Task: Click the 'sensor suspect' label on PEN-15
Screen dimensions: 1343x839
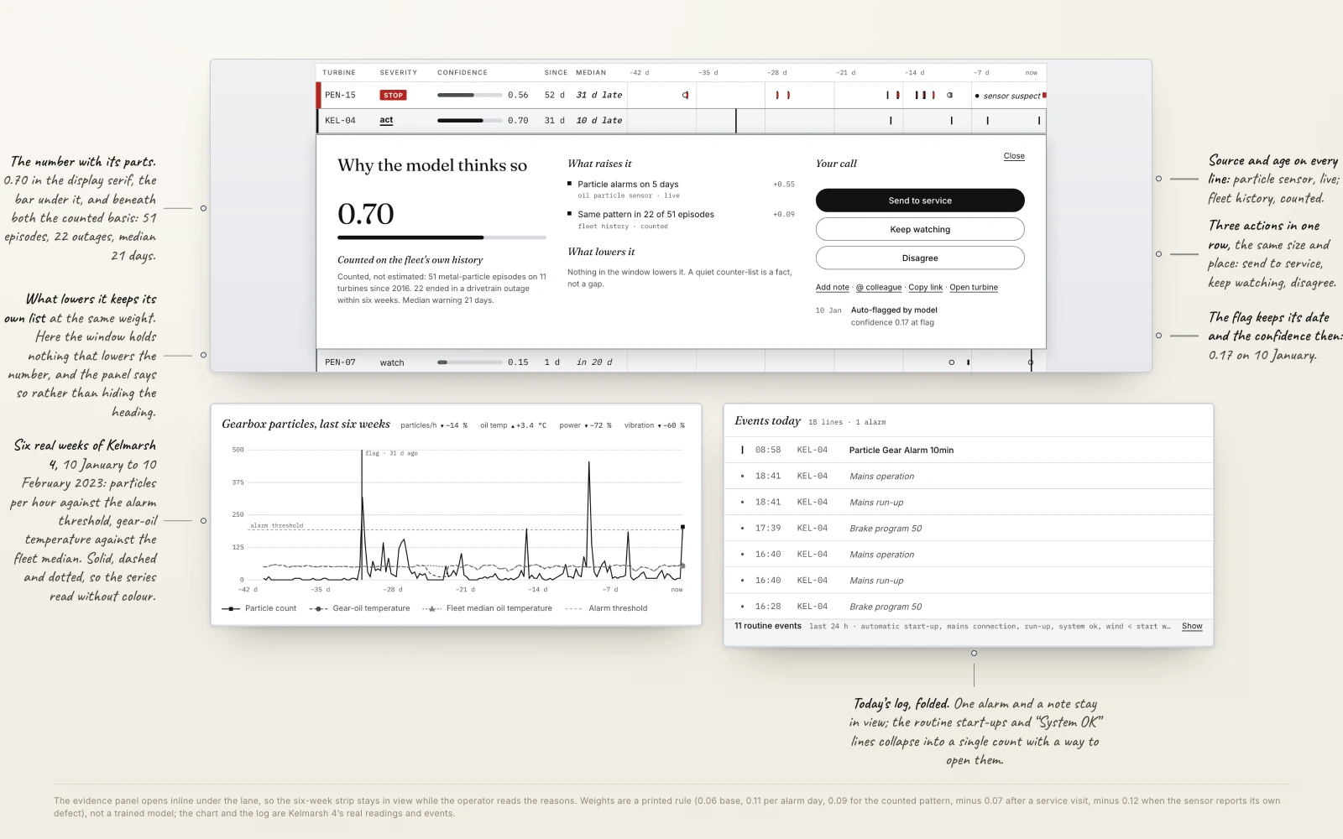Action: tap(1011, 96)
